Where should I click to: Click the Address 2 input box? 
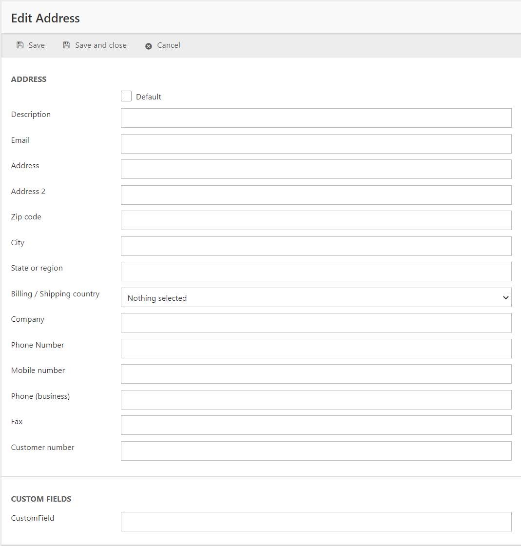click(316, 195)
